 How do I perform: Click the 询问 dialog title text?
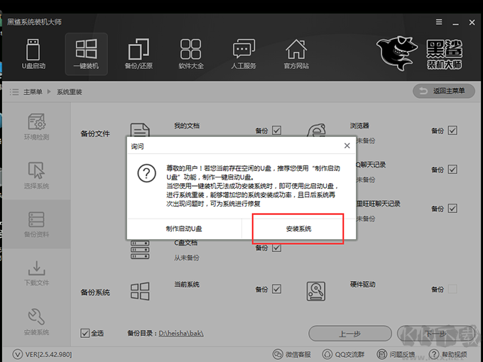137,146
